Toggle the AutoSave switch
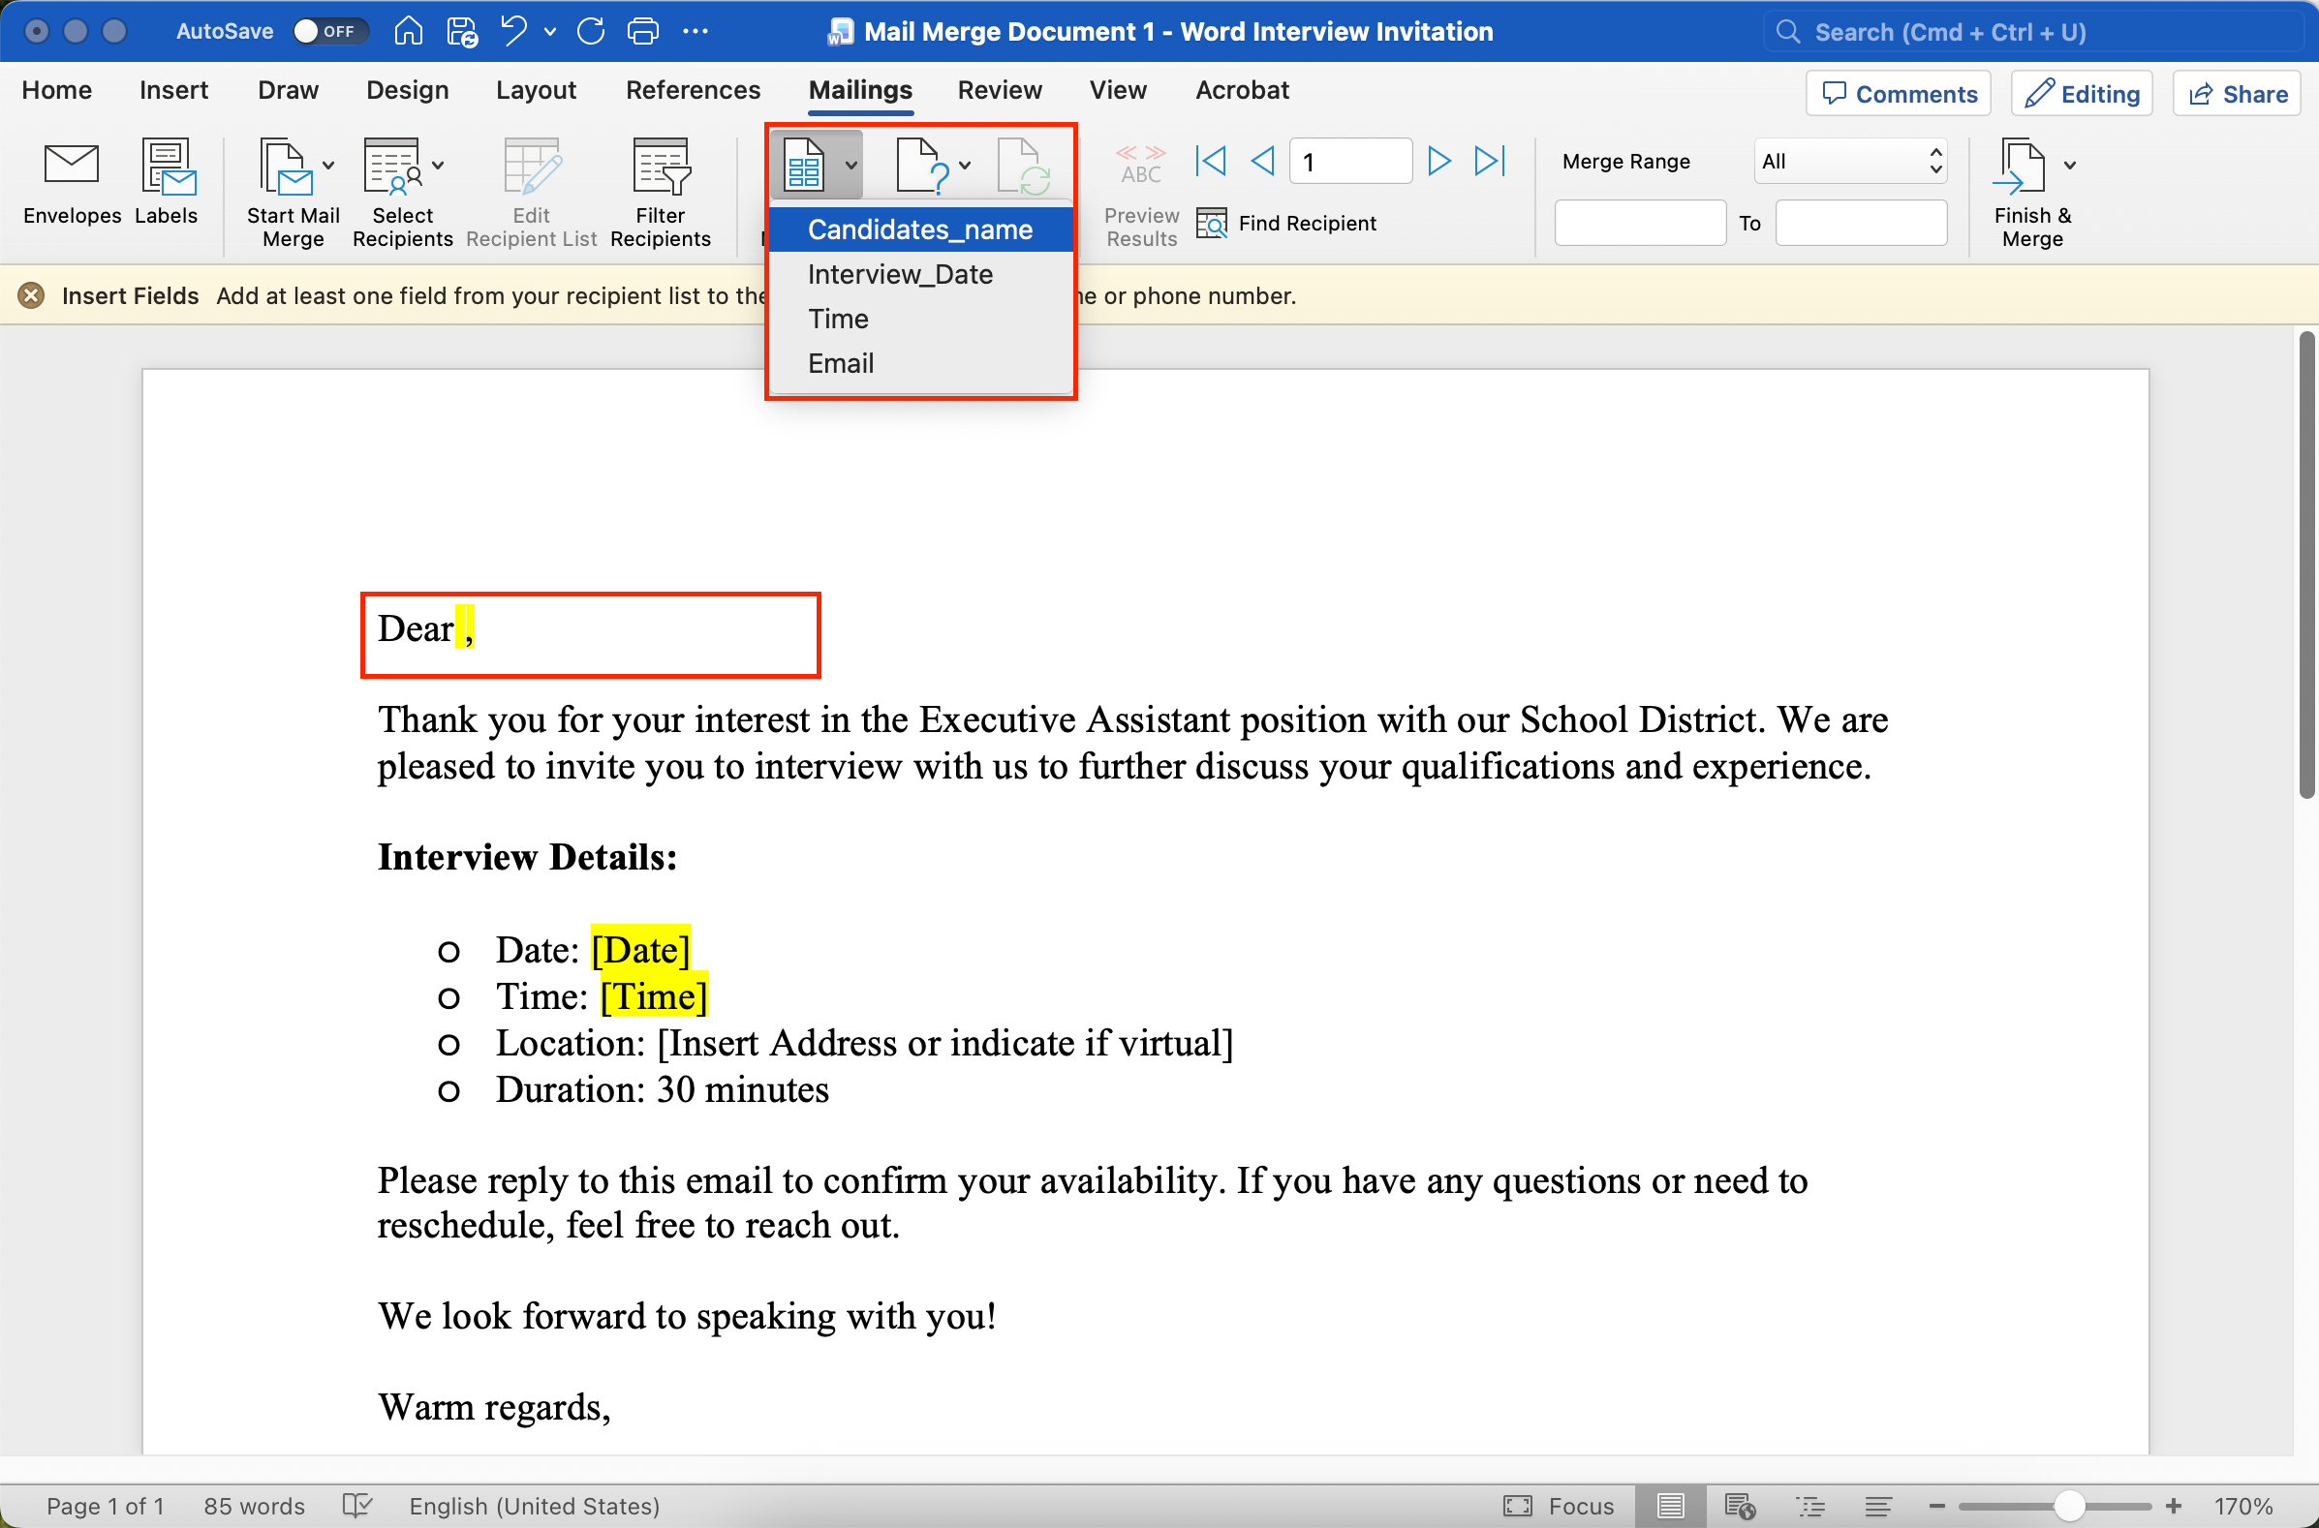 click(329, 31)
